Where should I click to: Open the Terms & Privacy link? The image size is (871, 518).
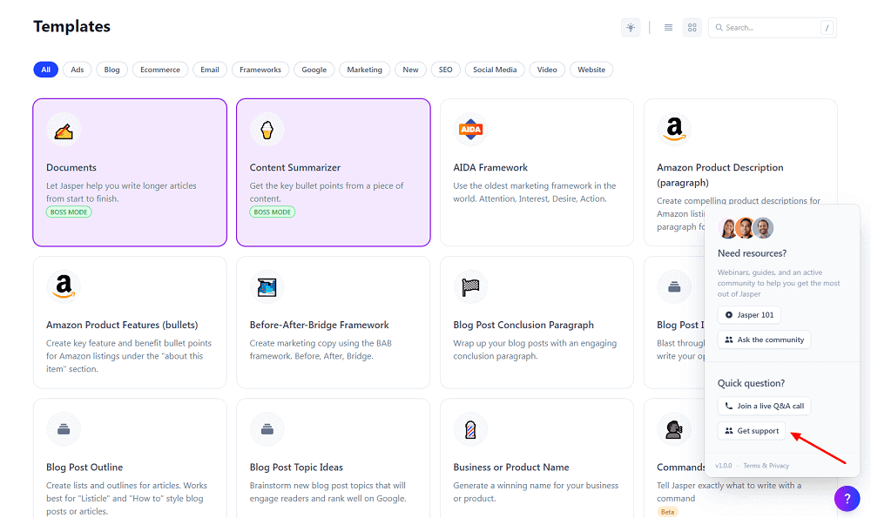[766, 466]
